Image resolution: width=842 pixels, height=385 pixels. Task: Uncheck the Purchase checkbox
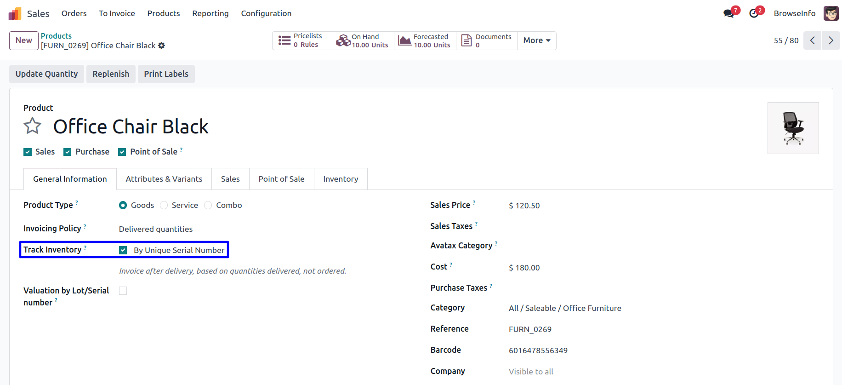click(x=68, y=152)
